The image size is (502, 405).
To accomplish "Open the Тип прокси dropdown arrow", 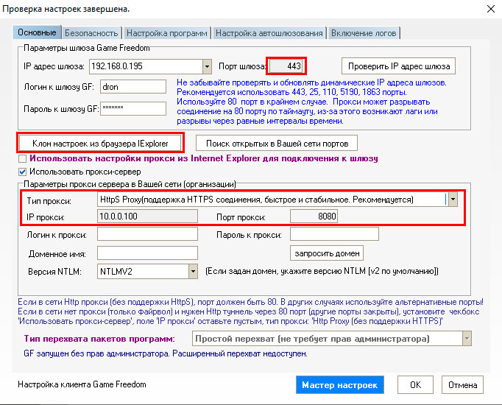I will tap(453, 200).
